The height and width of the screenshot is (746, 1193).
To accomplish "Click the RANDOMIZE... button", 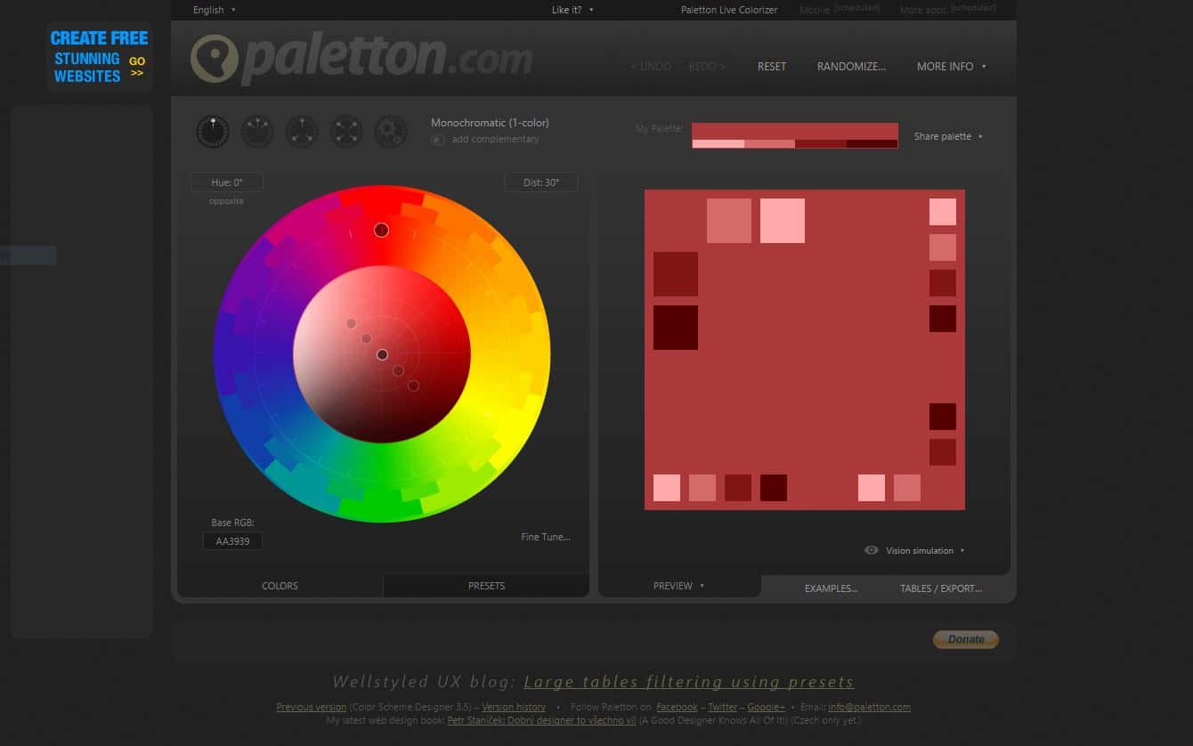I will (851, 67).
